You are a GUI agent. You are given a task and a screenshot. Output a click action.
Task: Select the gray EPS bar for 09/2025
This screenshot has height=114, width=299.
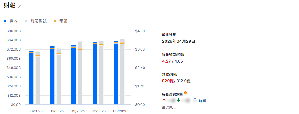coord(80,73)
